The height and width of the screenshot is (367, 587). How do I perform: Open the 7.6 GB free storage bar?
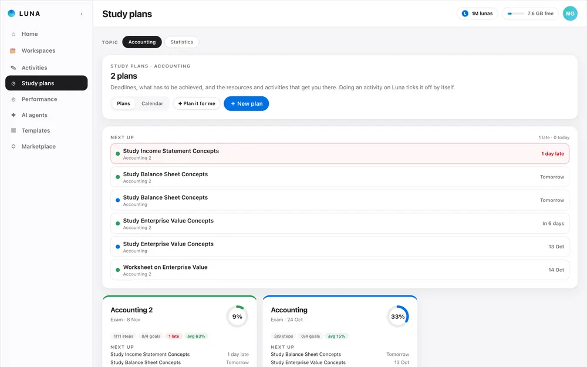coord(530,14)
